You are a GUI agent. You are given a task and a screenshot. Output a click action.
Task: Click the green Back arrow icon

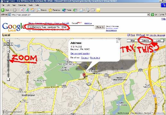click(3, 10)
